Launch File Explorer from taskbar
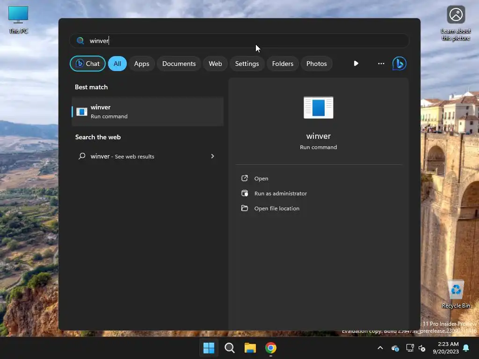The height and width of the screenshot is (359, 479). click(x=250, y=348)
